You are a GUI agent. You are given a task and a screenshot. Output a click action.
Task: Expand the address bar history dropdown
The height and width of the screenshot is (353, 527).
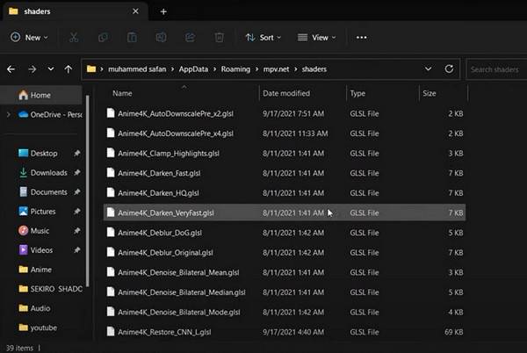428,69
